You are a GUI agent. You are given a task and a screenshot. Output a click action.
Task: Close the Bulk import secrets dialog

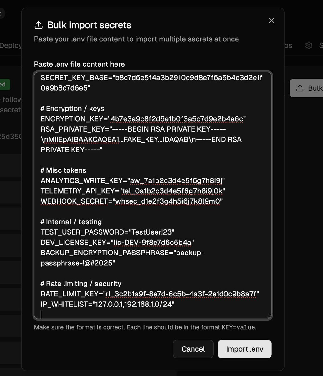(271, 20)
